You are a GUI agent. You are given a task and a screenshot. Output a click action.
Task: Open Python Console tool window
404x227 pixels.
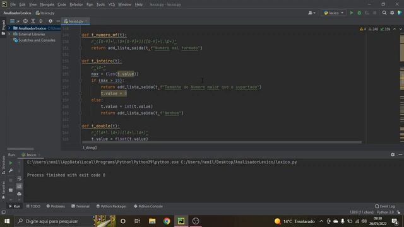tap(148, 206)
